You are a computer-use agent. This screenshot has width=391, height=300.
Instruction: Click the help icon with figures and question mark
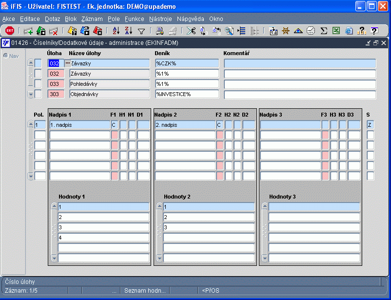(361, 31)
